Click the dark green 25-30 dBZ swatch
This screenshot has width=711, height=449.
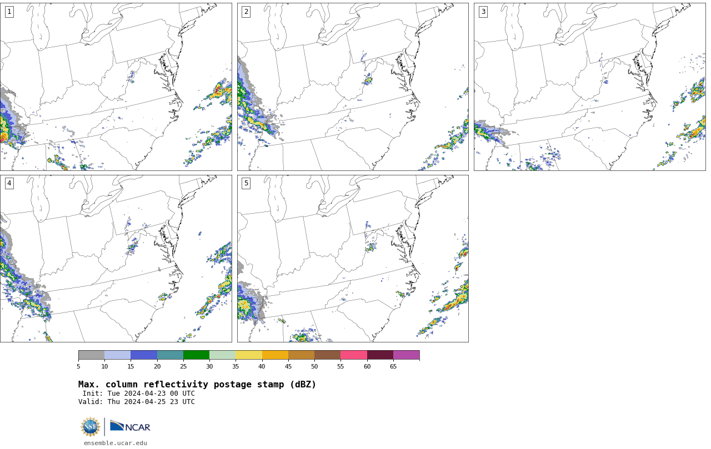point(196,355)
